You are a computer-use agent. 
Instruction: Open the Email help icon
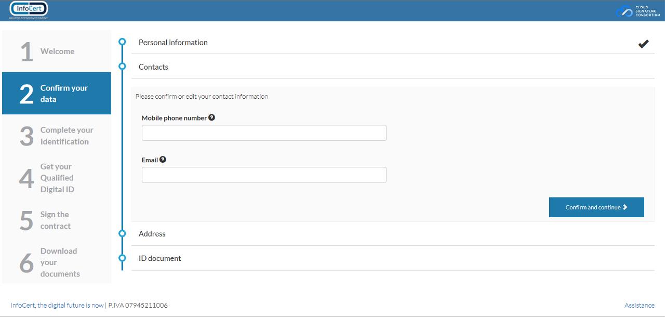pos(163,160)
